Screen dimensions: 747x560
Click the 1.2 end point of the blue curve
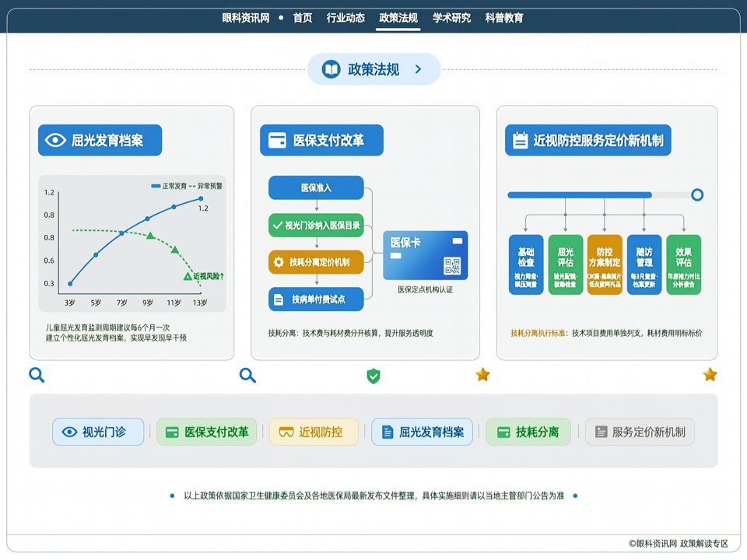tap(201, 198)
